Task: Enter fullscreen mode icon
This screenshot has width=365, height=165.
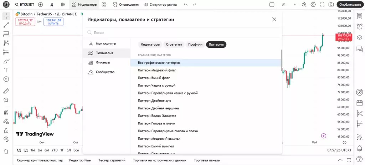Action: [x=322, y=4]
